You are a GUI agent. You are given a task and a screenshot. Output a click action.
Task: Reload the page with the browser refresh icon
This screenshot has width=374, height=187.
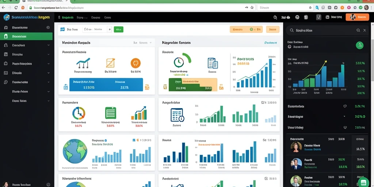(16, 8)
